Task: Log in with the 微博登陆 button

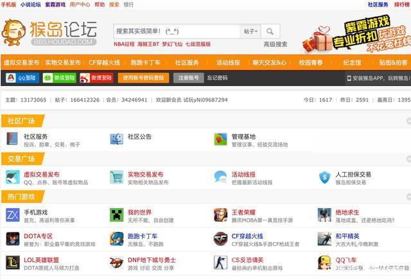Action: [x=96, y=78]
